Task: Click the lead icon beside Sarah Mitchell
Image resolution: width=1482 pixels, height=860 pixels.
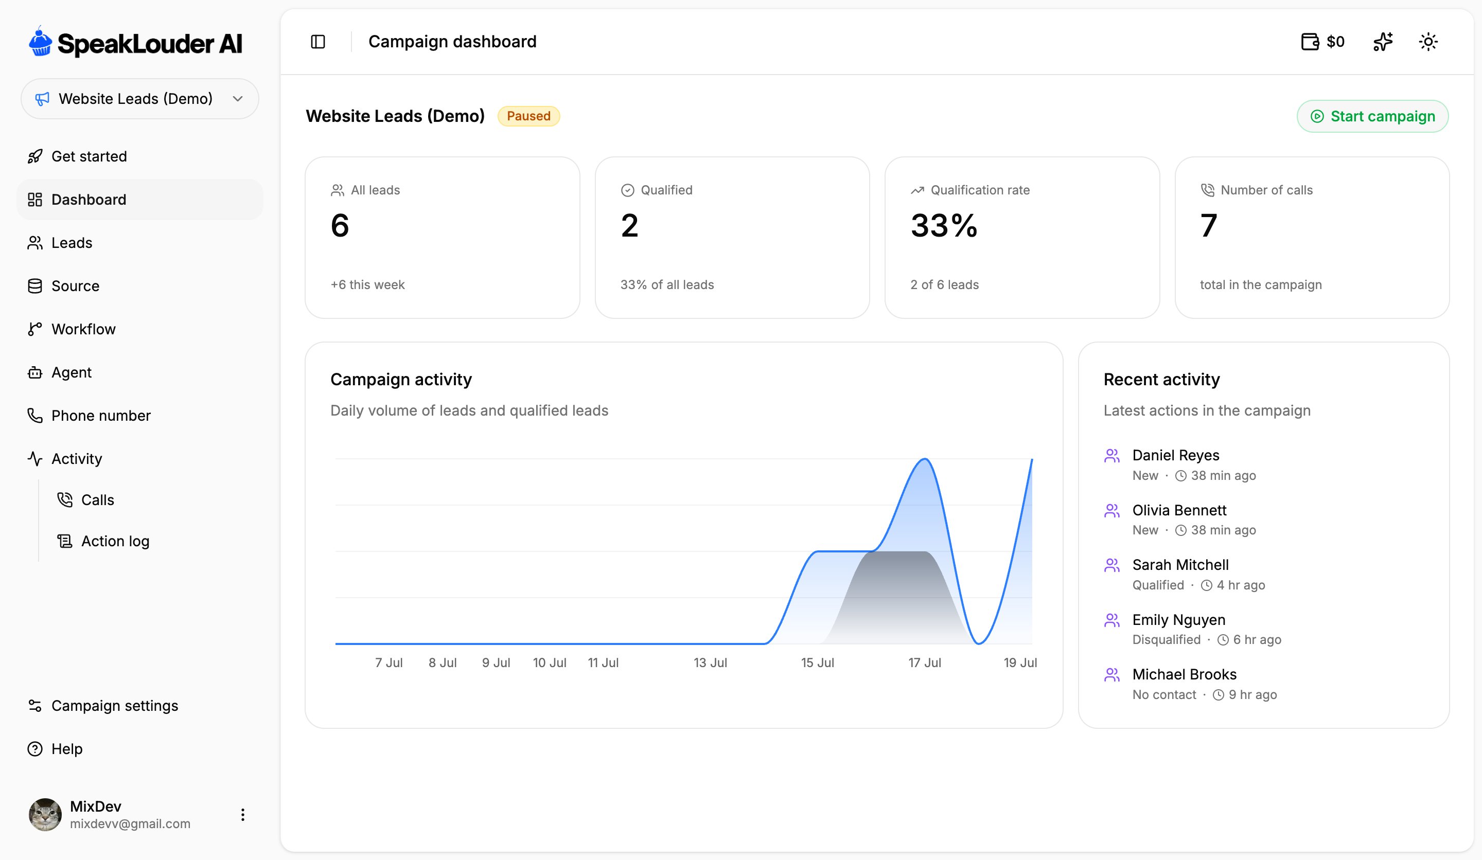Action: pos(1111,565)
